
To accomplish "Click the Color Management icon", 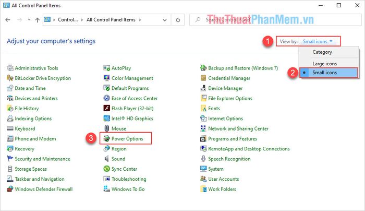I will pos(106,78).
